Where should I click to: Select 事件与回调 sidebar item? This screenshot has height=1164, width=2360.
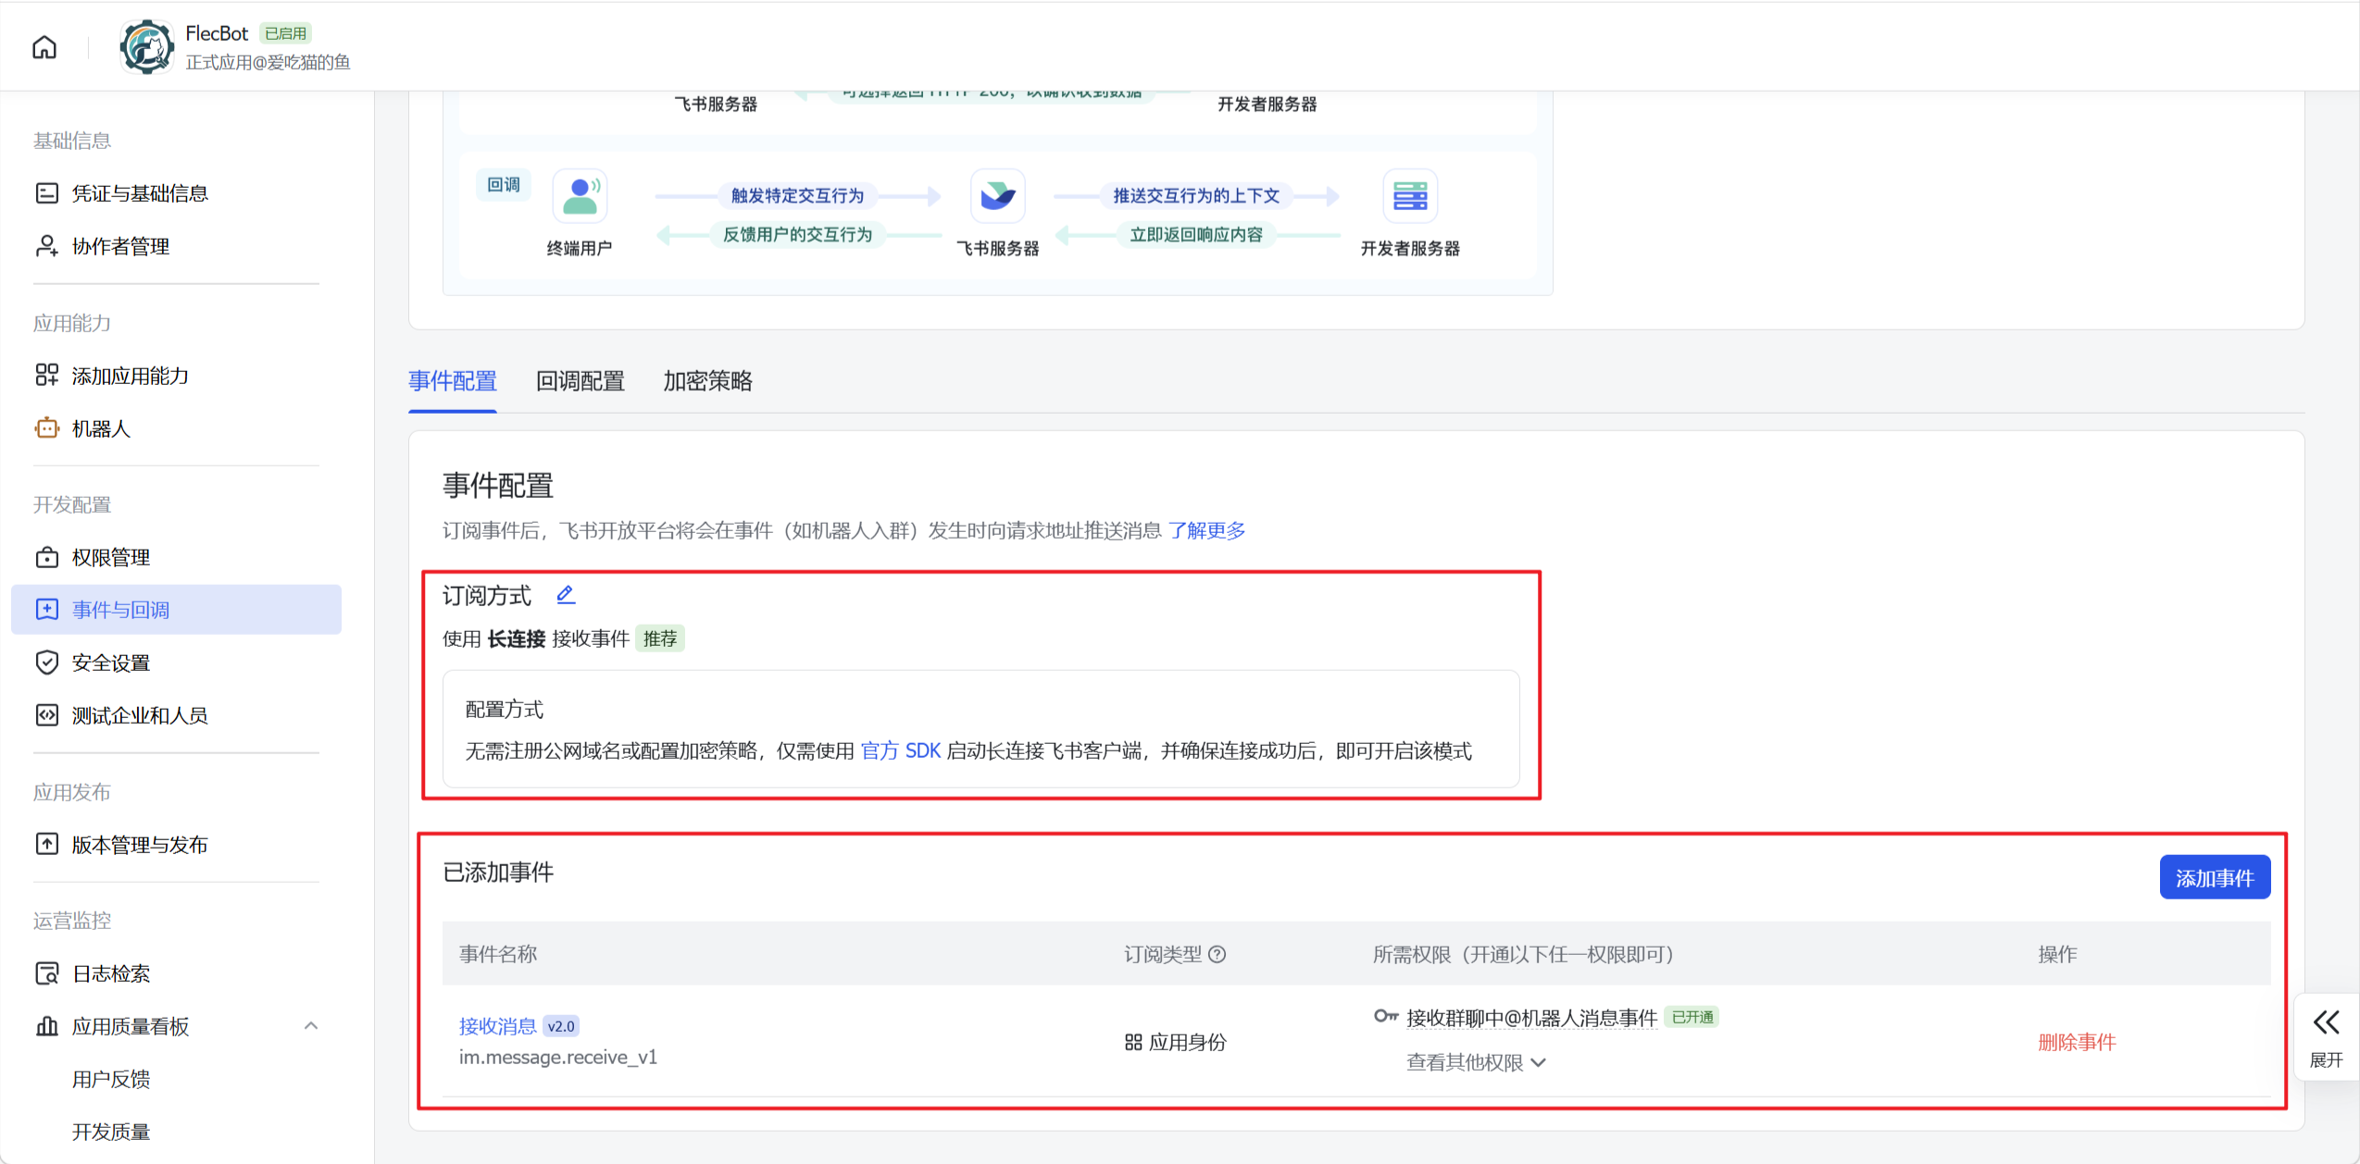tap(176, 610)
